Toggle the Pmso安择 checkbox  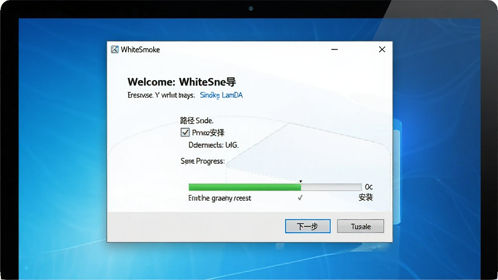(185, 132)
